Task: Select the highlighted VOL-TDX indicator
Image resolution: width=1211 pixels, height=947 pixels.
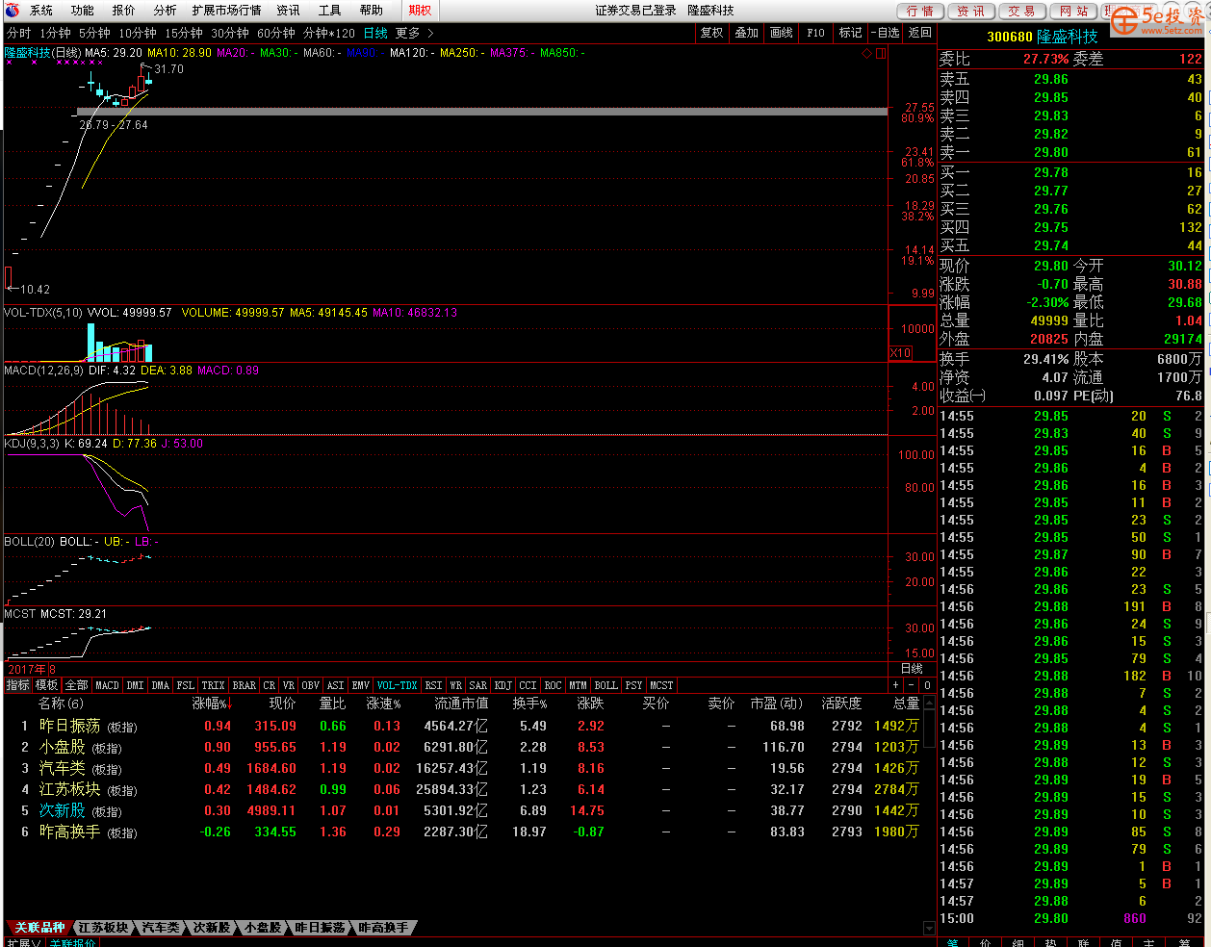Action: tap(398, 685)
